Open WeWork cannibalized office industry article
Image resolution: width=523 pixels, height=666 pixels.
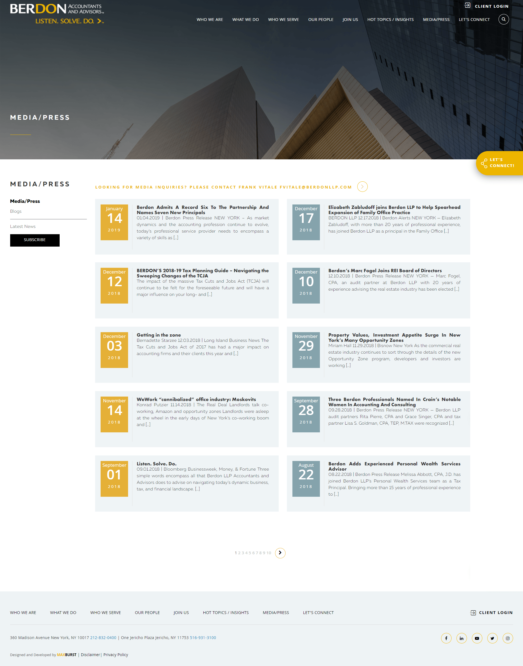click(x=196, y=399)
